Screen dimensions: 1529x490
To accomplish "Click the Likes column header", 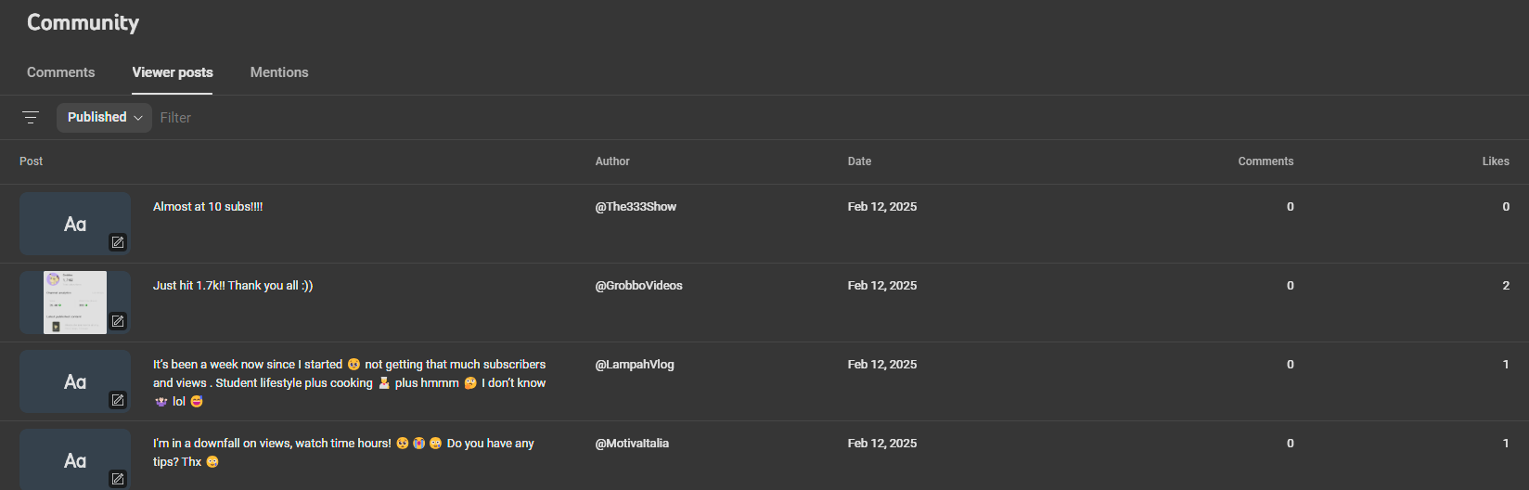I will point(1495,161).
